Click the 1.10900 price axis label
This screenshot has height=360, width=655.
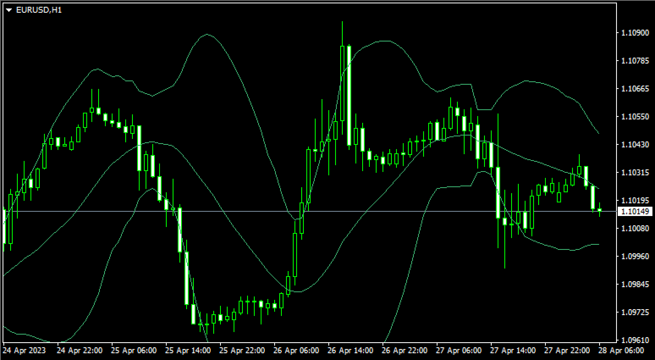pyautogui.click(x=635, y=33)
